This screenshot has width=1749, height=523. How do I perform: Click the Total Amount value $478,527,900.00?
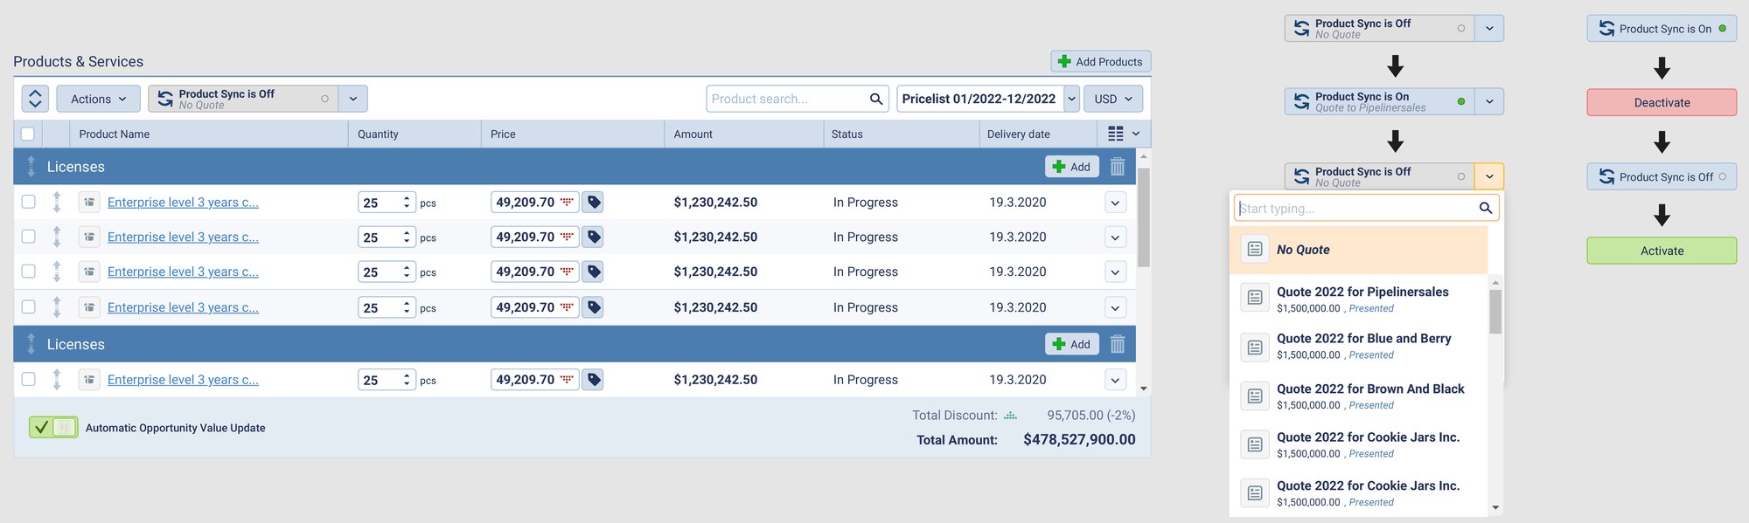pos(1079,439)
